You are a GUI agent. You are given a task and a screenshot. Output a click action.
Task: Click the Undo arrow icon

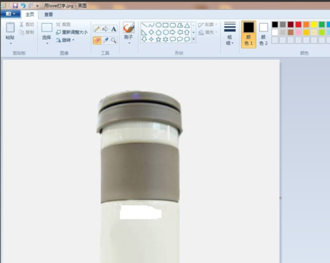(x=23, y=5)
